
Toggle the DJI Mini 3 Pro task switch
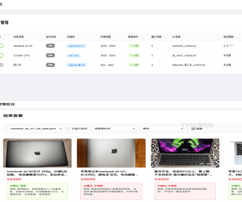point(2,56)
